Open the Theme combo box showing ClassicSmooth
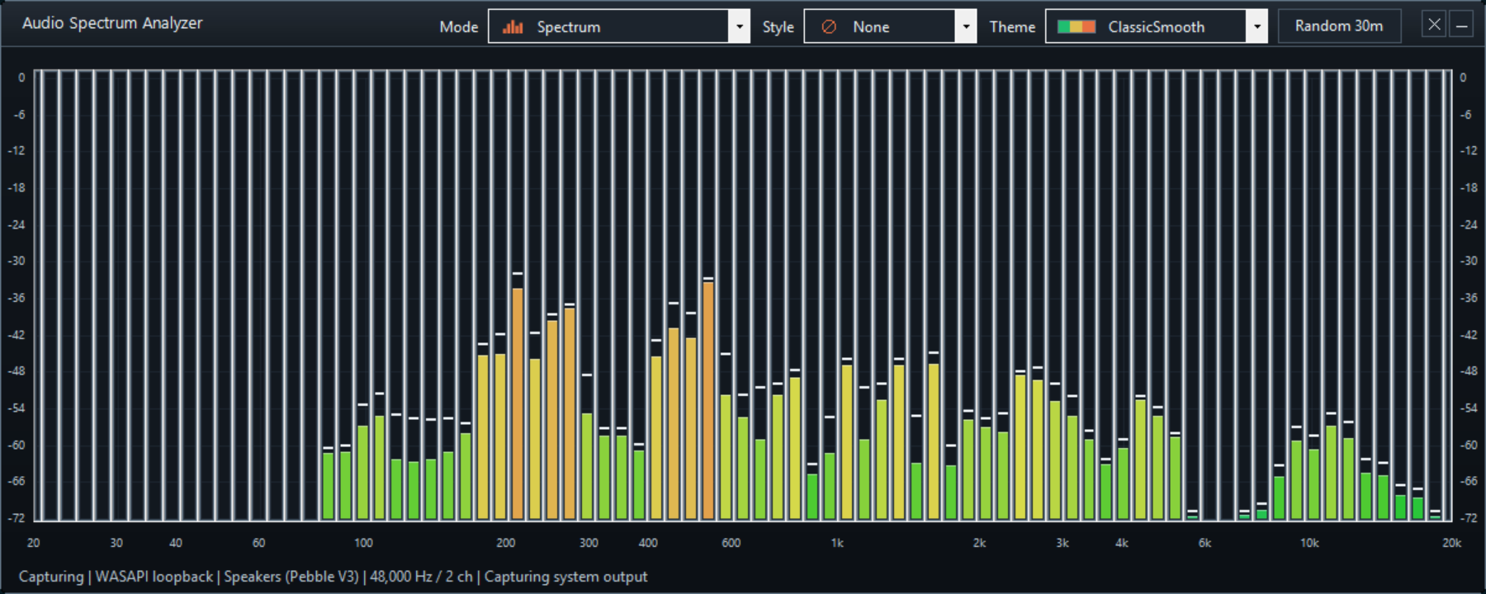 pos(1156,26)
